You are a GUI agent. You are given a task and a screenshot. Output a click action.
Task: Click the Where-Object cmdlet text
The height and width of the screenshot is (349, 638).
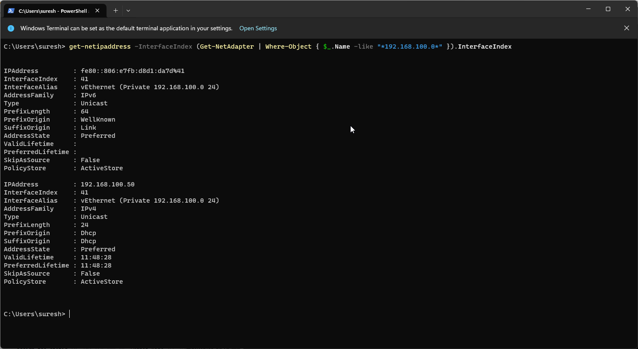pos(289,47)
